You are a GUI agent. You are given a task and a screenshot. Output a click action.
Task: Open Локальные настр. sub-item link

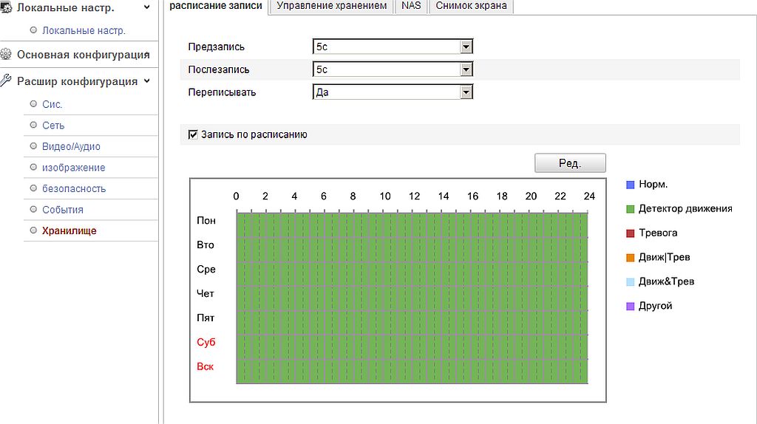(84, 30)
